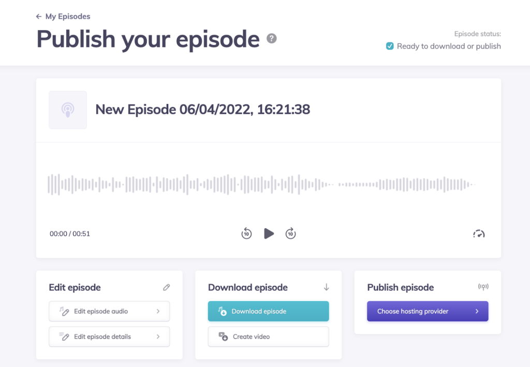Click the pencil icon beside Edit episode

(166, 287)
